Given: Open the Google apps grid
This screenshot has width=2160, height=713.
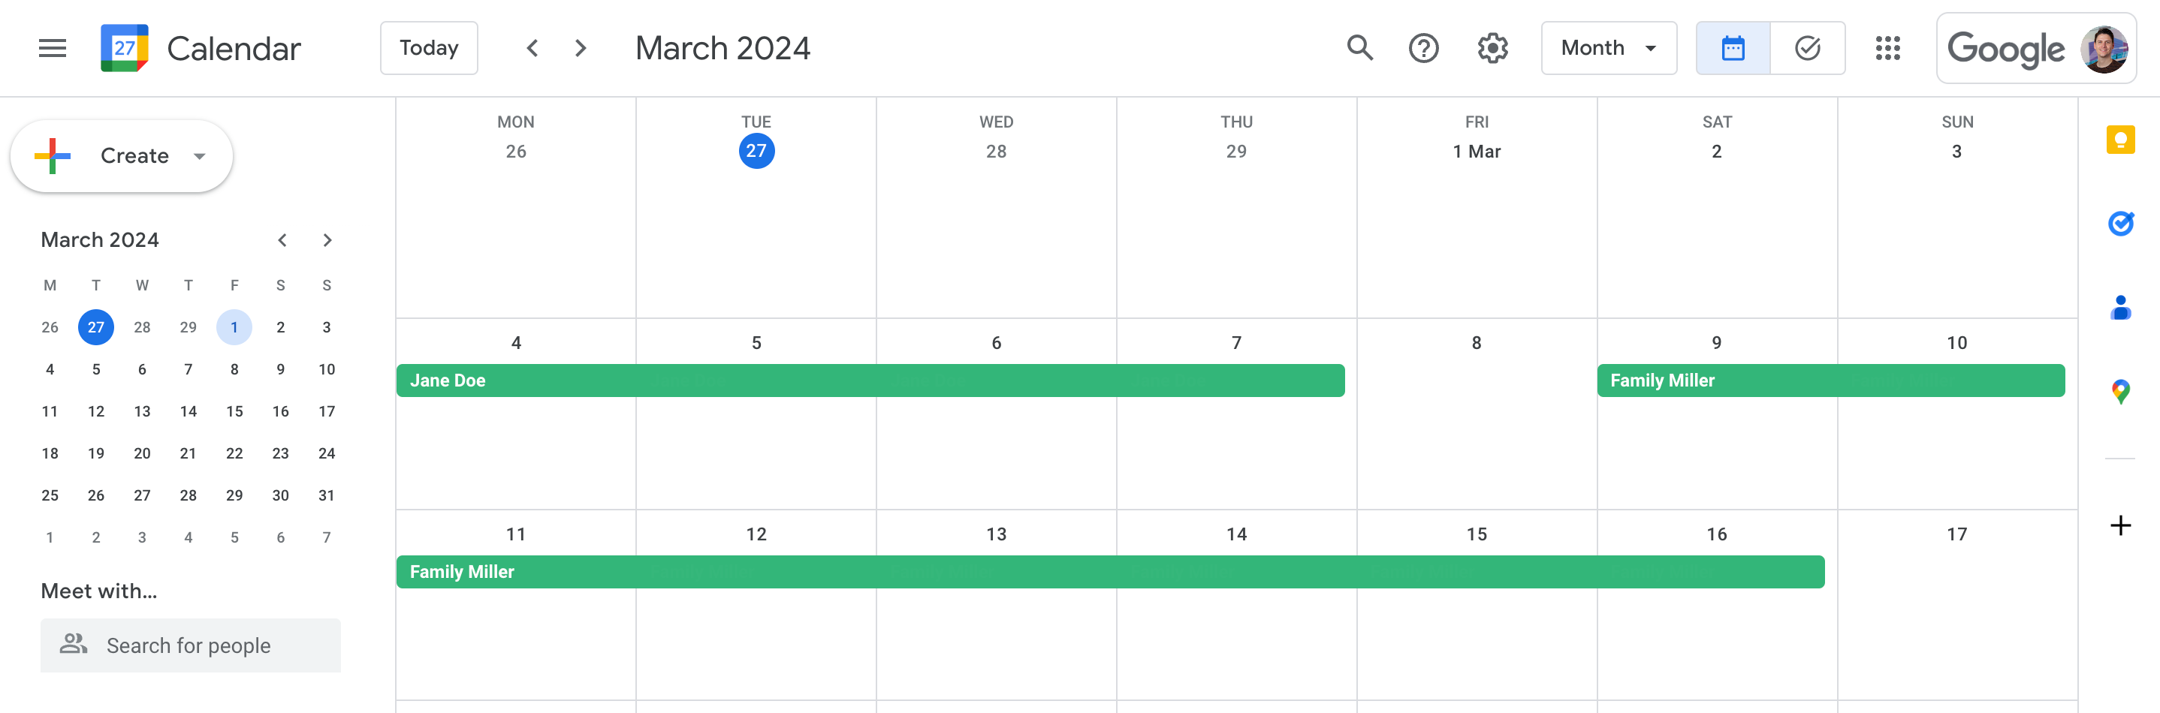Looking at the screenshot, I should pos(1887,49).
